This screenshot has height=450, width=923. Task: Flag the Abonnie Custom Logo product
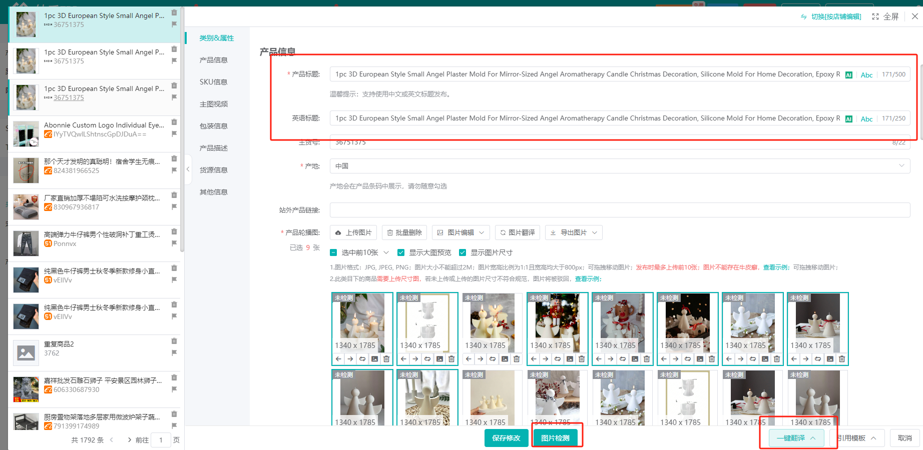[174, 134]
